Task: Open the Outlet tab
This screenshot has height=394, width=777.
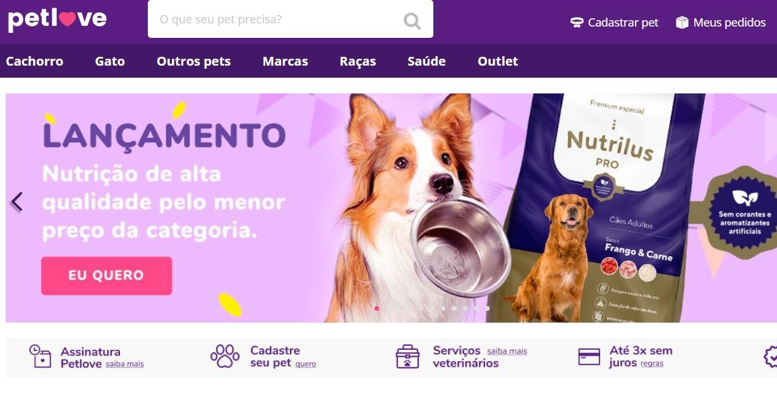Action: (x=498, y=61)
